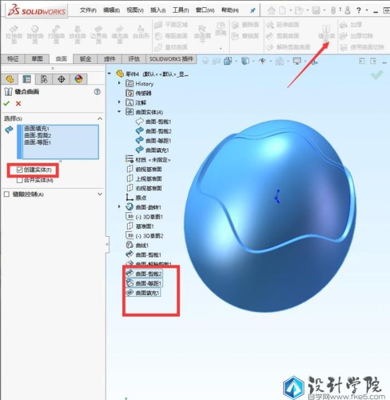Viewport: 390px width, 400px height.
Task: Click the help icon in 缝合曲面 panel
Action: click(x=97, y=92)
